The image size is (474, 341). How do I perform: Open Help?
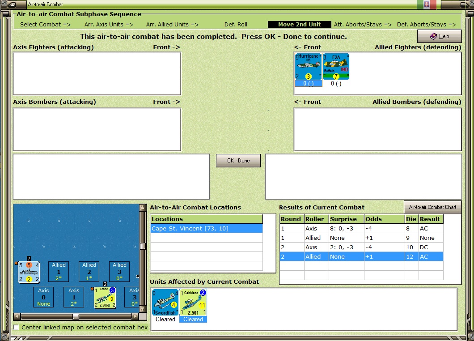click(x=439, y=36)
